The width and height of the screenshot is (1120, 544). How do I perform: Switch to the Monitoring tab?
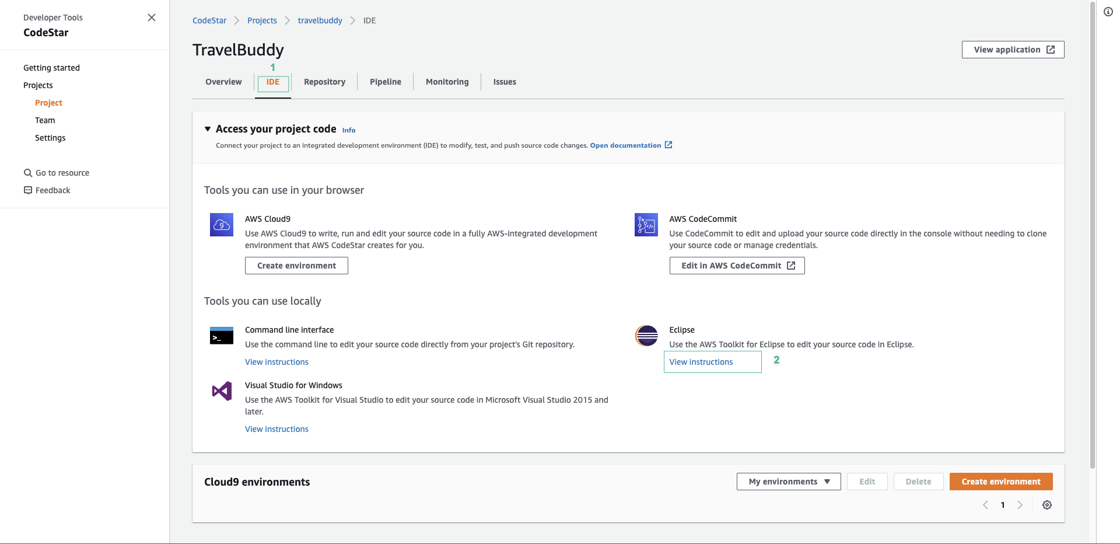point(447,82)
